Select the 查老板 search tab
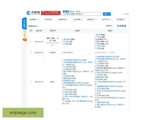Screen dimensions: 151x120 (x=72, y=11)
